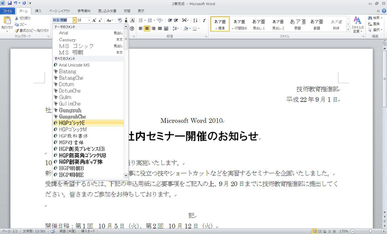Viewport: 387px width, 234px height.
Task: Click the Replace (置換) button
Action: (374, 24)
